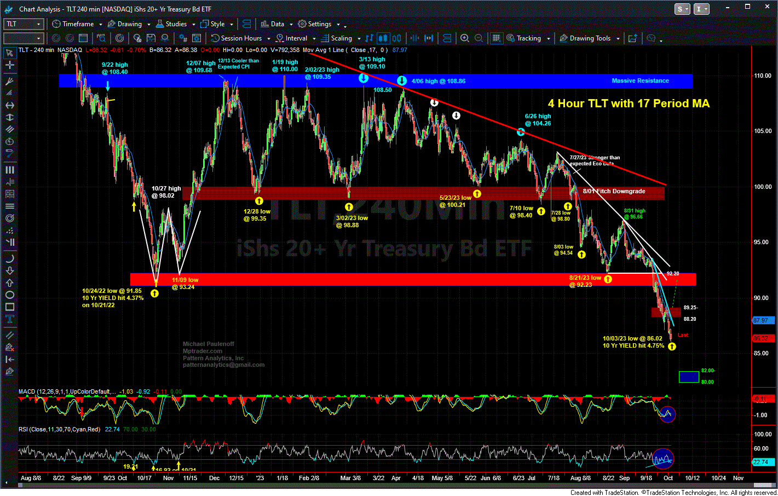Click the Interval button
Image resolution: width=778 pixels, height=496 pixels.
(x=292, y=38)
